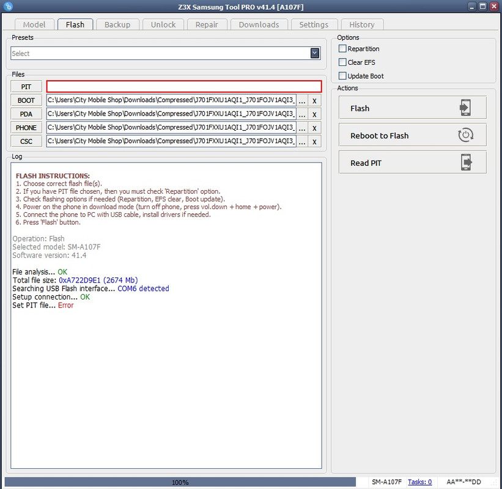502x489 pixels.
Task: Click the Read PIT button
Action: point(412,163)
